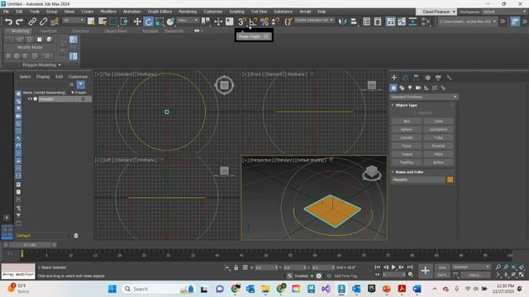The image size is (529, 297).
Task: Switch to the Create command panel tab
Action: (394, 78)
